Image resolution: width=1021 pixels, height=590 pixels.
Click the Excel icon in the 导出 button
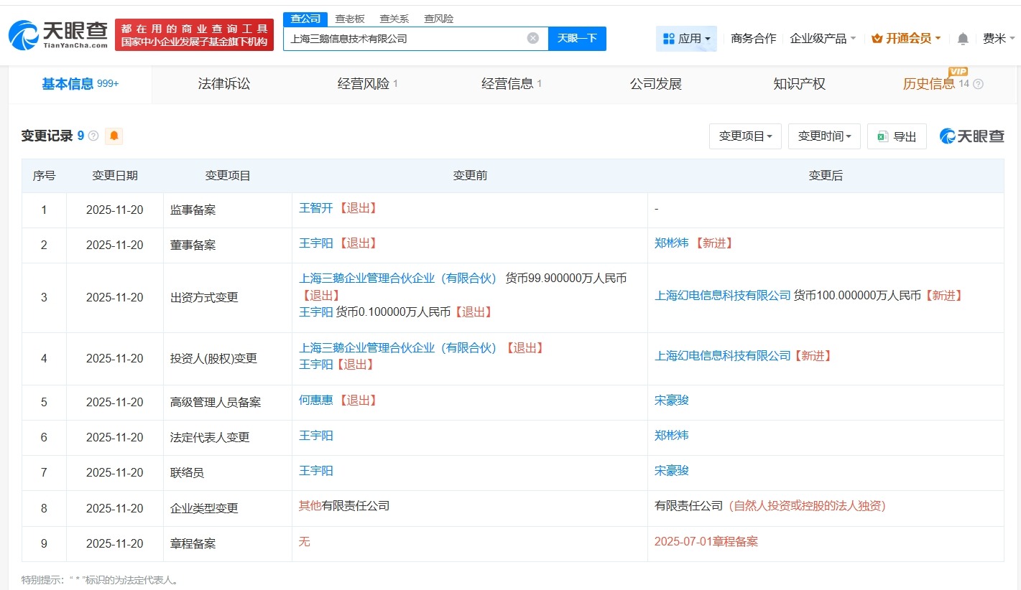click(x=882, y=136)
